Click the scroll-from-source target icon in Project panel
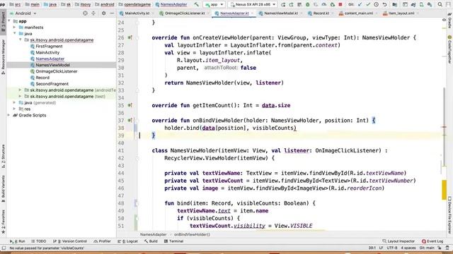Viewport: 453px width, 254px height. 85,13
